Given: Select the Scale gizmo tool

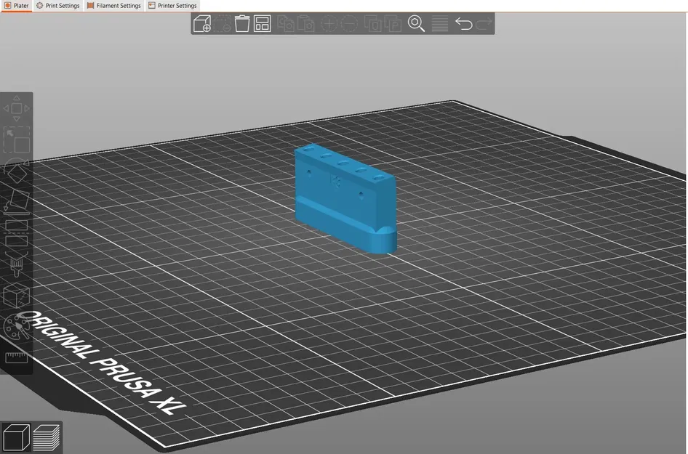Looking at the screenshot, I should click(x=17, y=139).
